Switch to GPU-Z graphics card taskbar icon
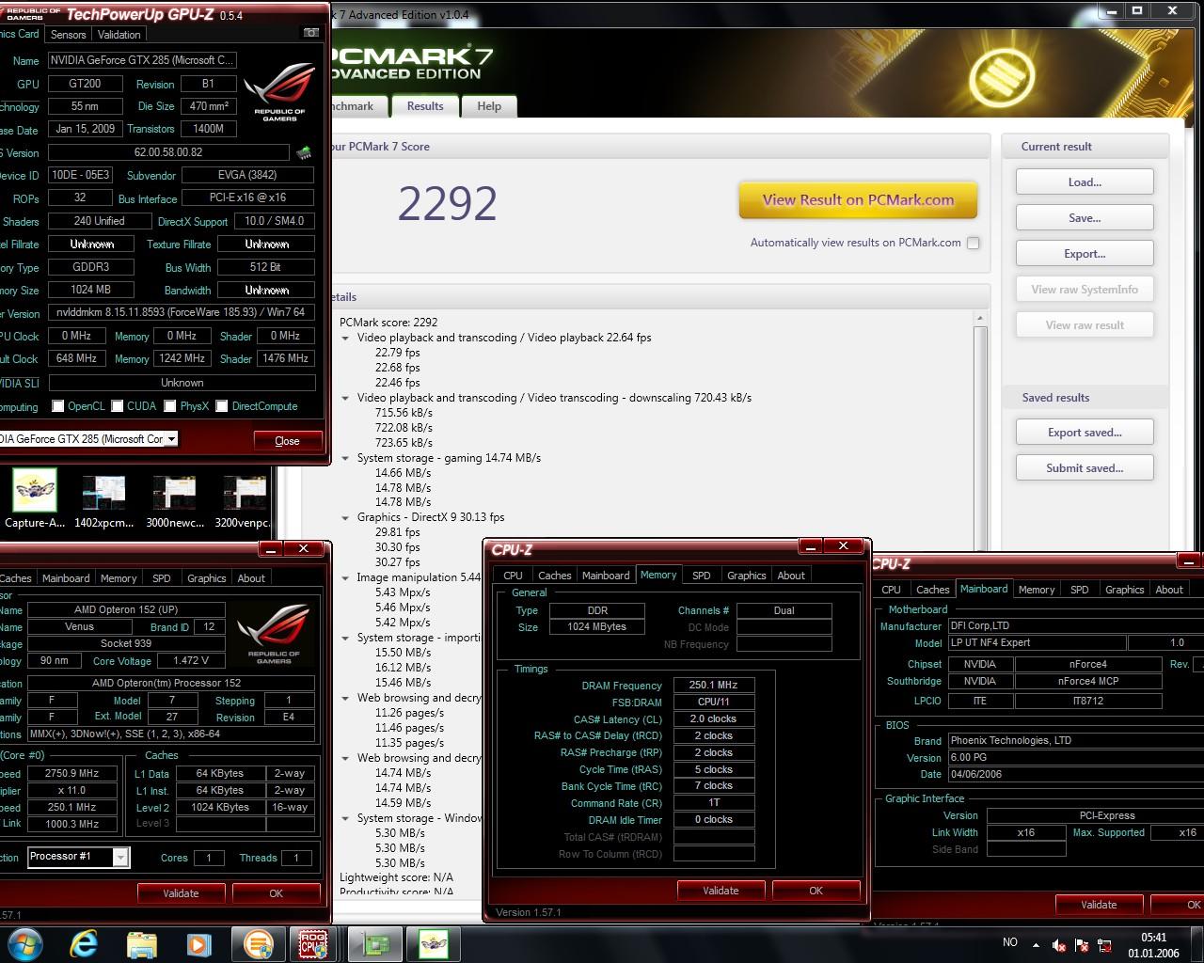The height and width of the screenshot is (963, 1204). click(375, 943)
